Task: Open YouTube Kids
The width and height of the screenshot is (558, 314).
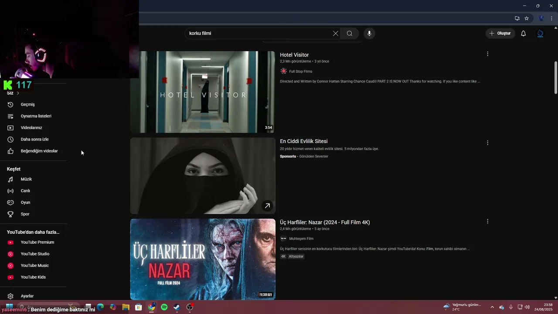Action: click(x=33, y=277)
